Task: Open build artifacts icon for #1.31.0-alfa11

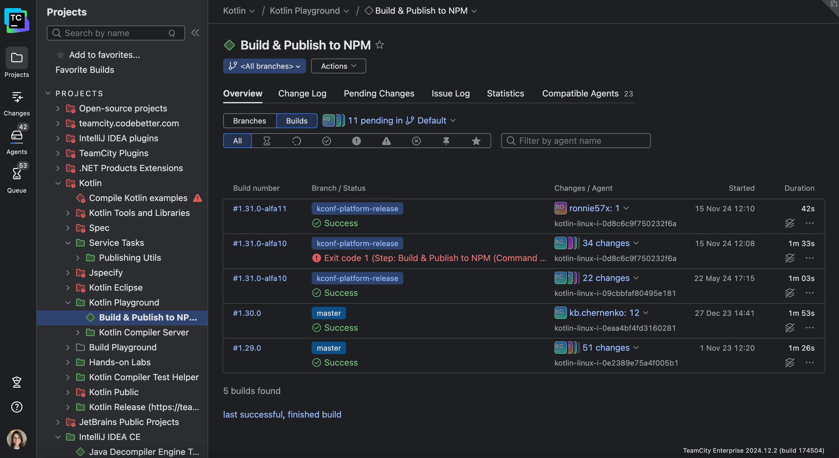Action: tap(789, 223)
